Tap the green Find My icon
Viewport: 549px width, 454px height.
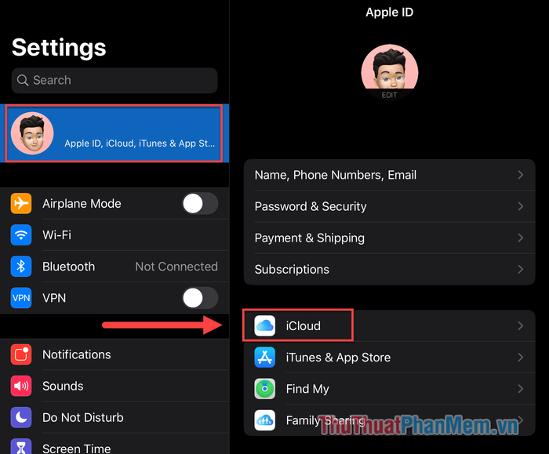click(265, 389)
